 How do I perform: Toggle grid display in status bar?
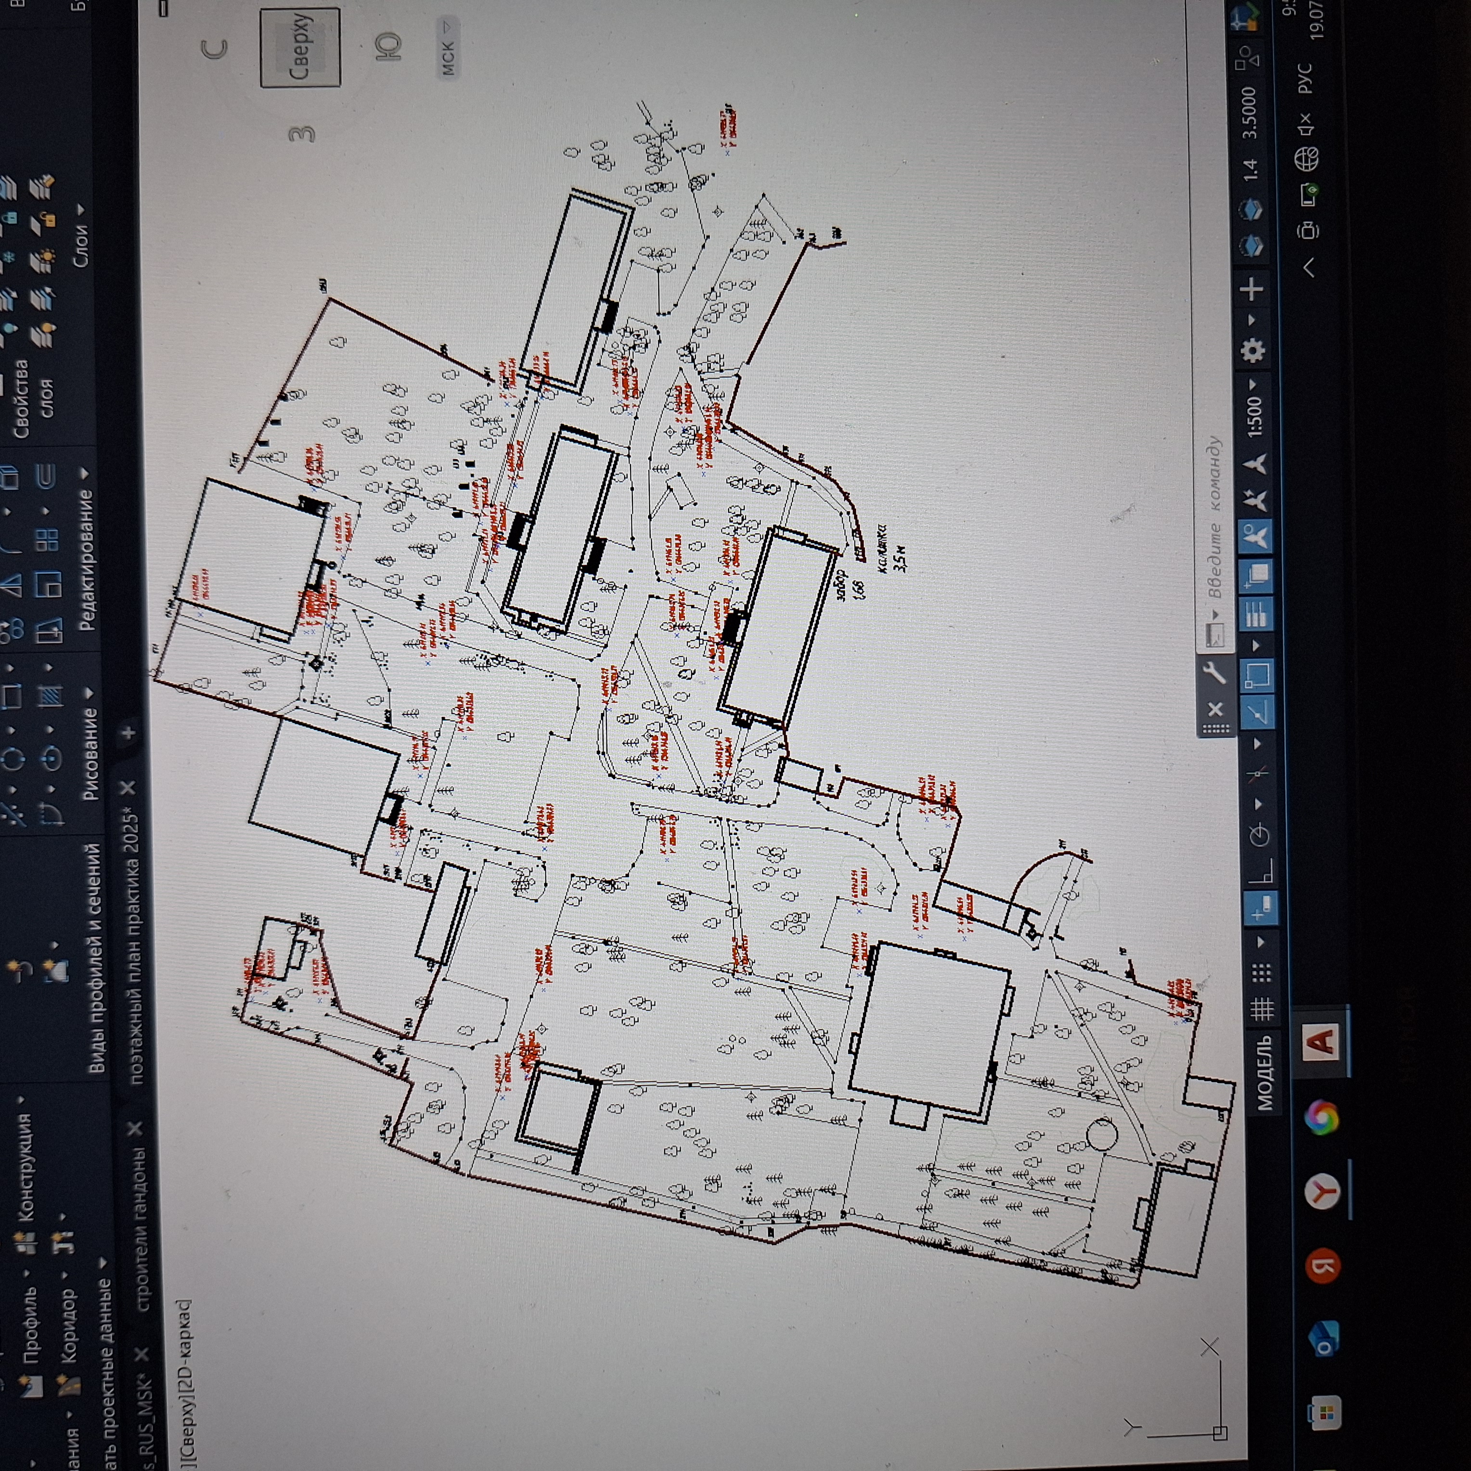1262,1010
